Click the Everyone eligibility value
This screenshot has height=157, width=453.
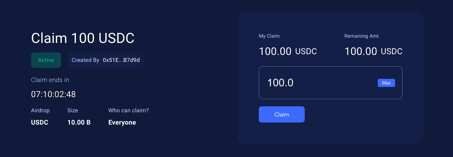[122, 123]
